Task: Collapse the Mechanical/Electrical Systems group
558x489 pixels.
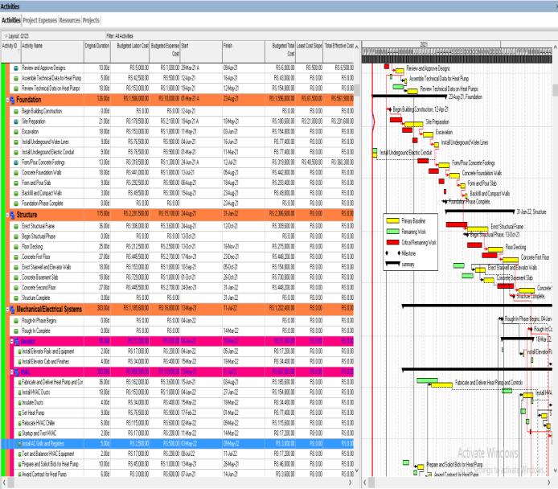Action: (x=8, y=310)
